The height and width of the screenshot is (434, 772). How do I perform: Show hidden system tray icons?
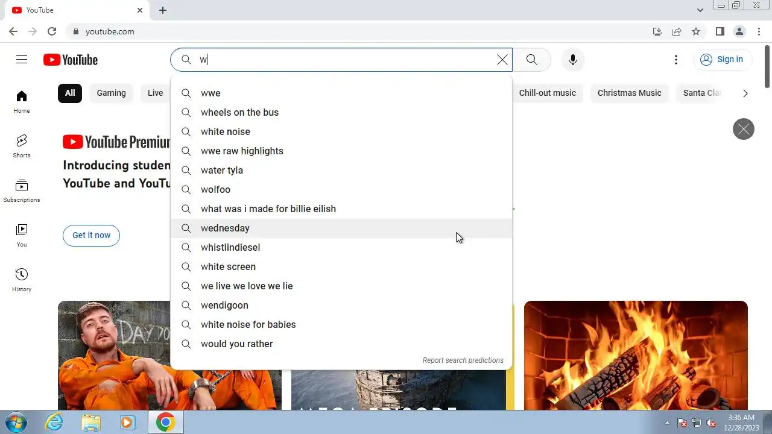point(667,423)
